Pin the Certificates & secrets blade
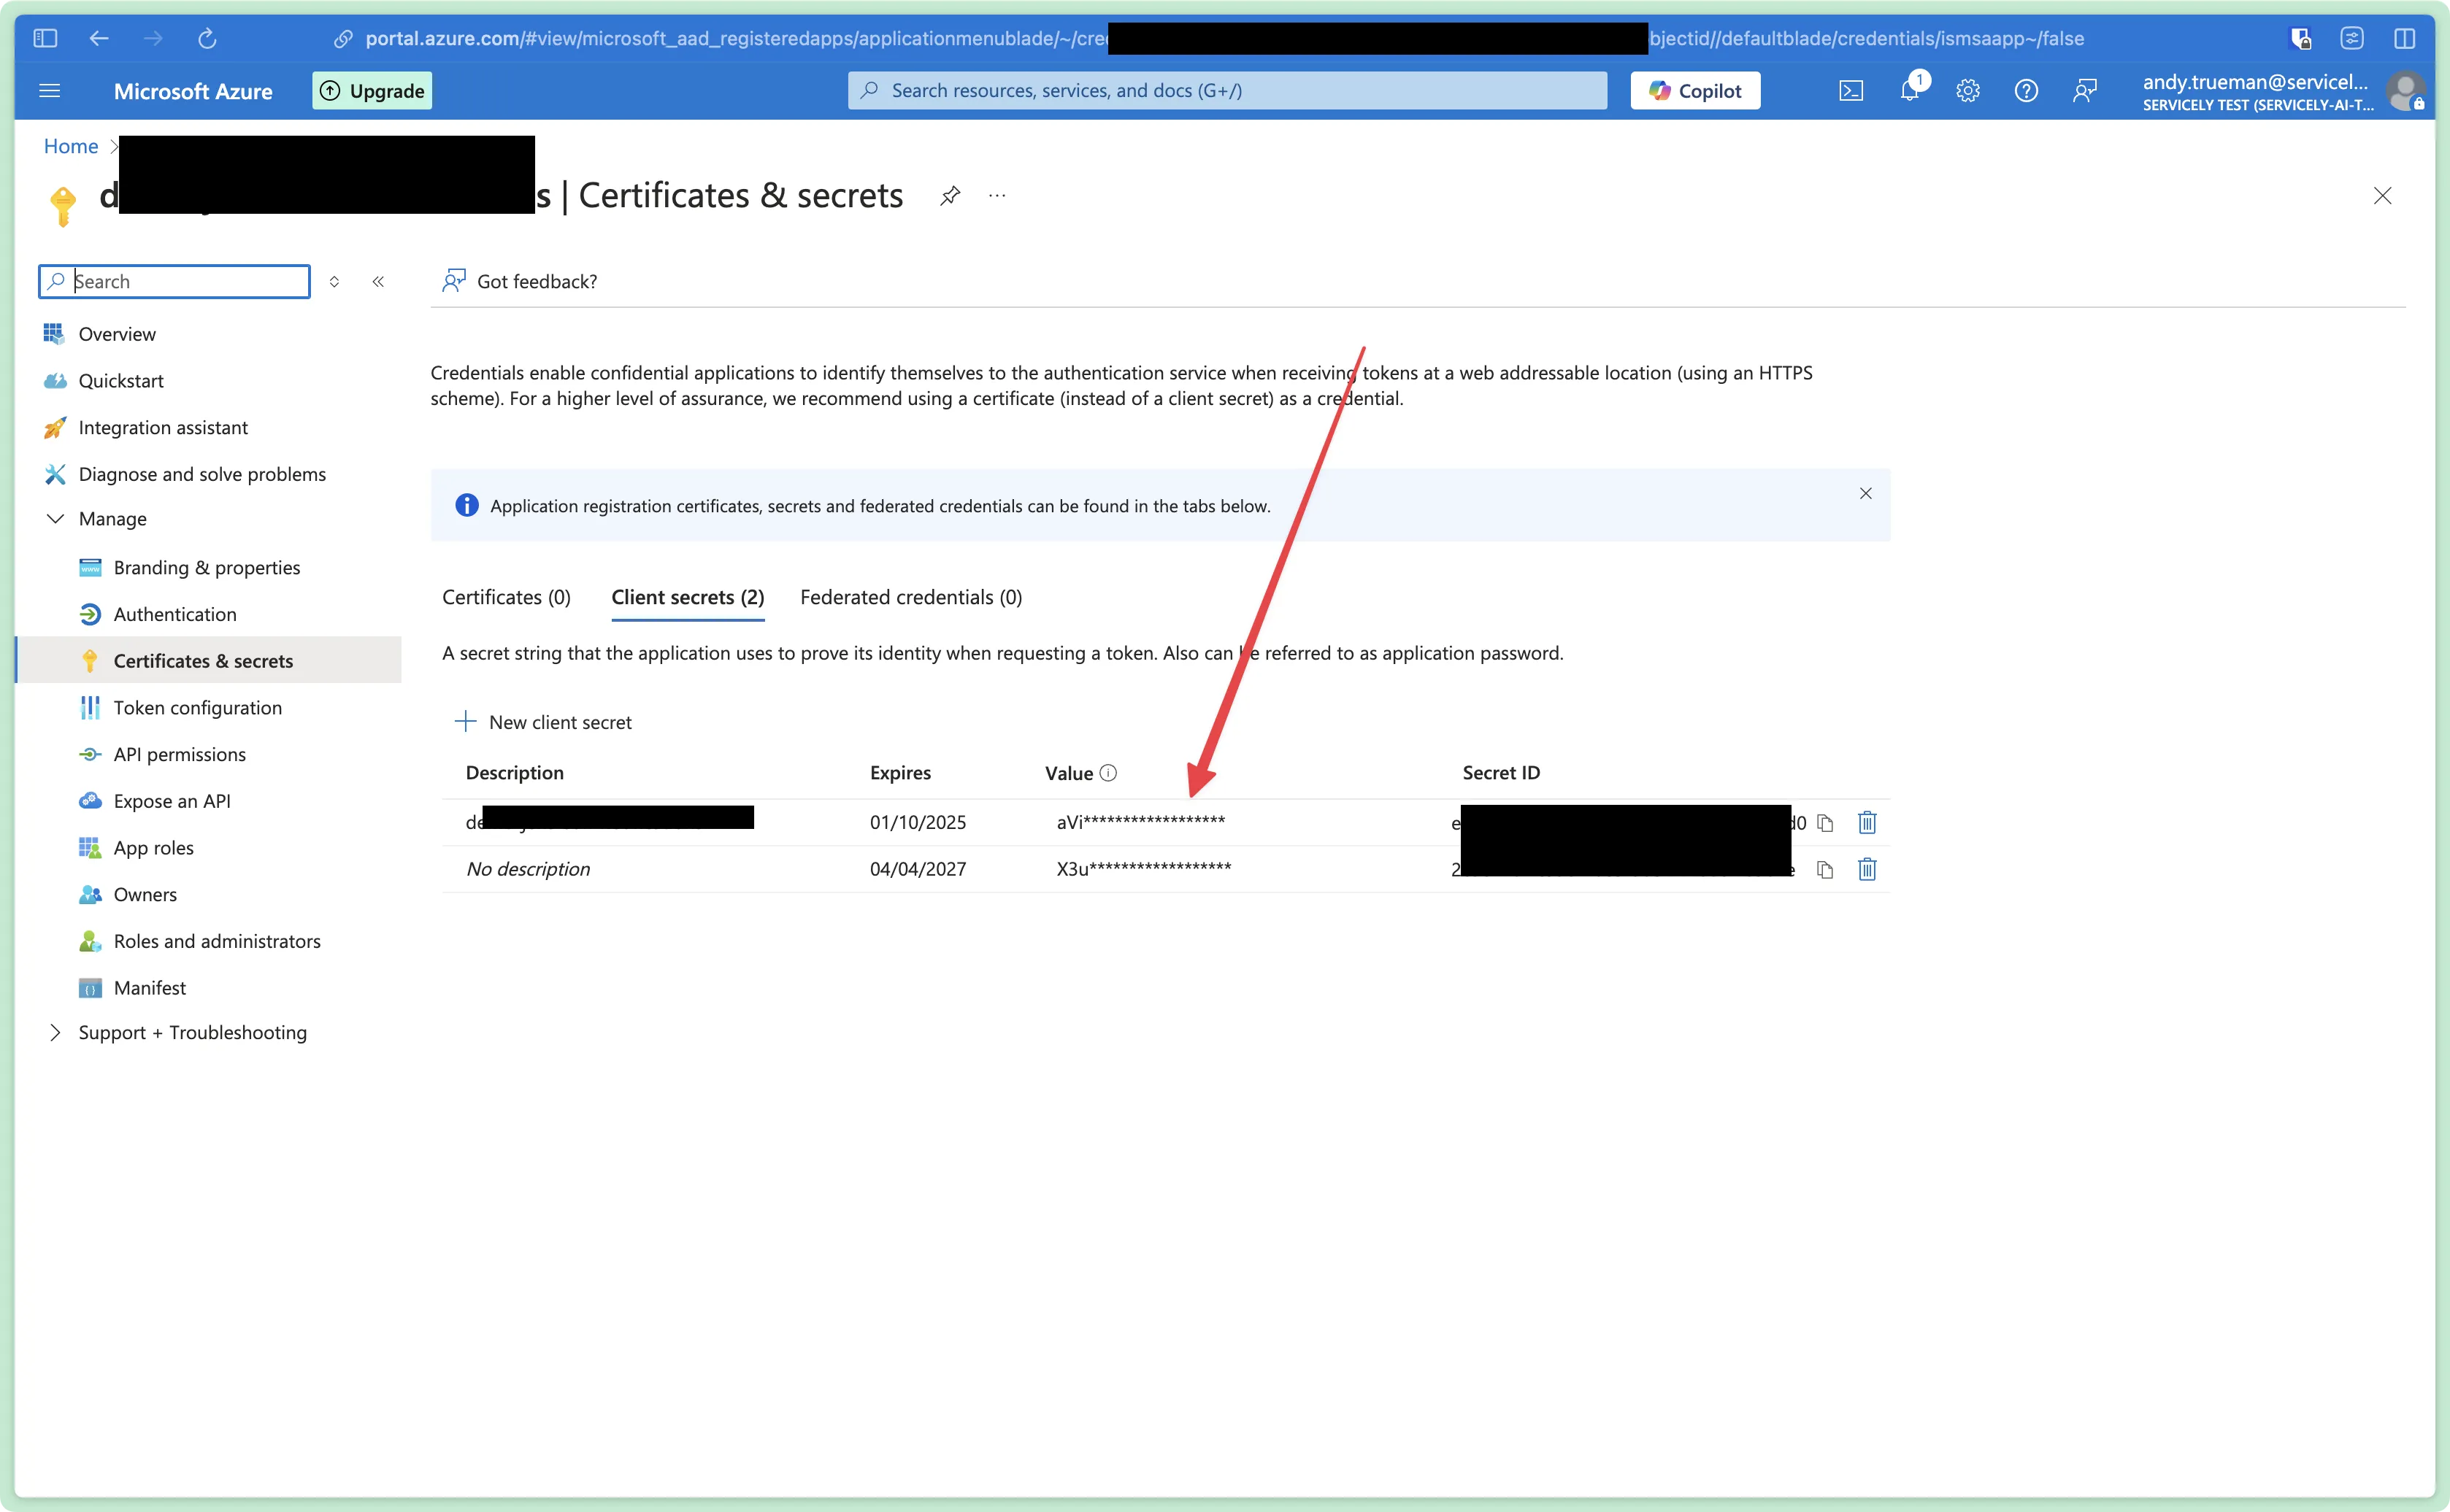The height and width of the screenshot is (1512, 2450). [951, 196]
